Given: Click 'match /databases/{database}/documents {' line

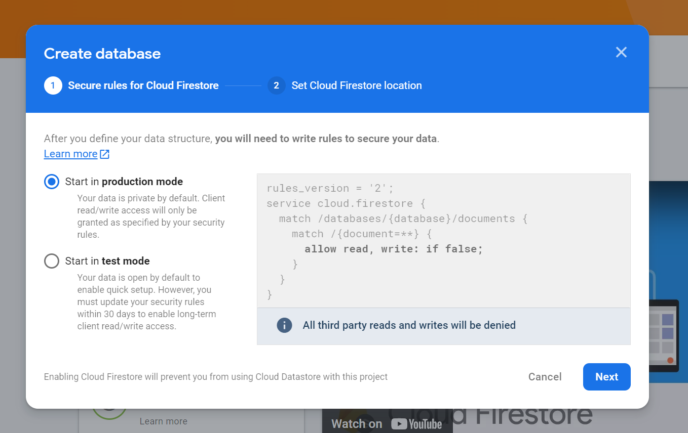Looking at the screenshot, I should [403, 219].
